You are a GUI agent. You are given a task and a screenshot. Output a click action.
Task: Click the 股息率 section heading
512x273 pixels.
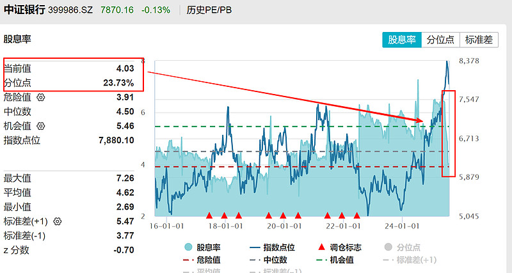coord(17,39)
